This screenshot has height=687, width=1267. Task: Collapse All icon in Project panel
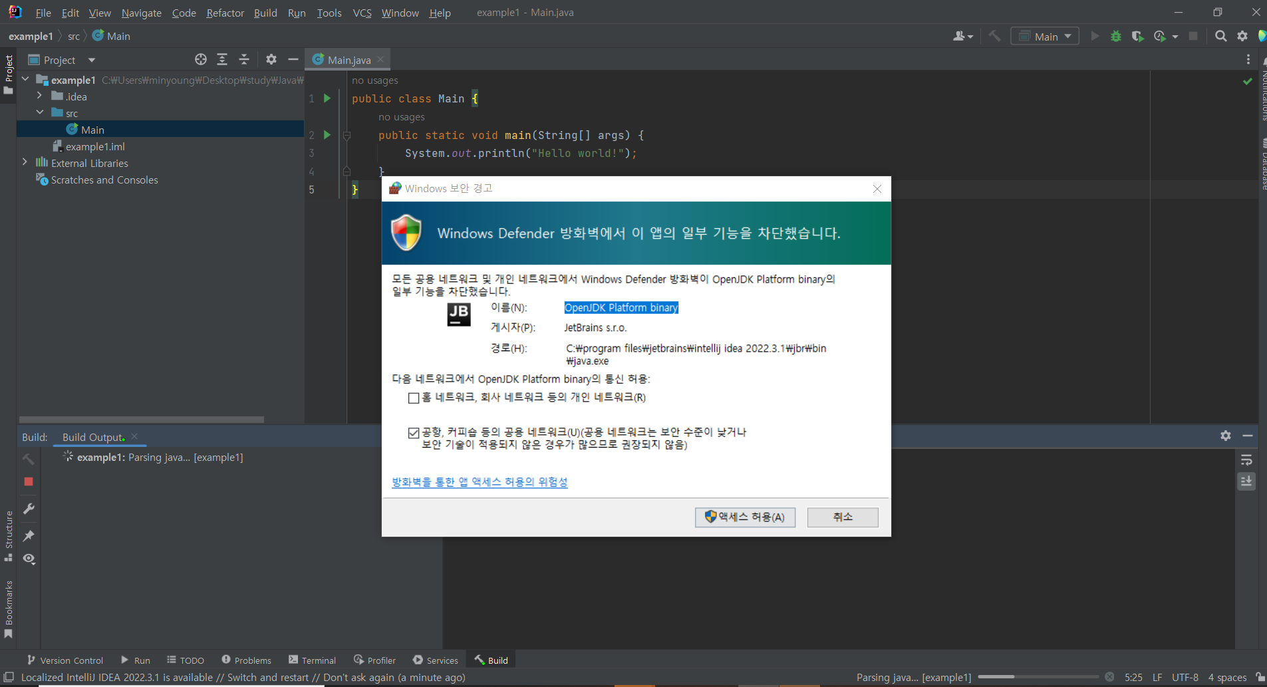tap(244, 59)
